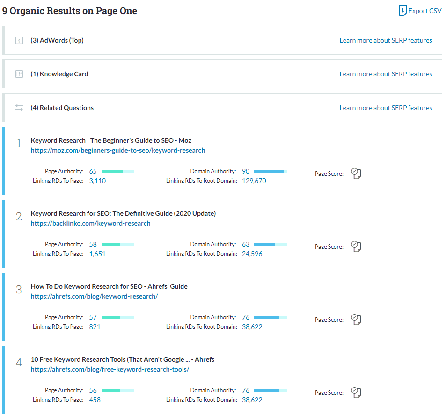Export results via Export CSV link
The height and width of the screenshot is (417, 446).
[x=425, y=11]
